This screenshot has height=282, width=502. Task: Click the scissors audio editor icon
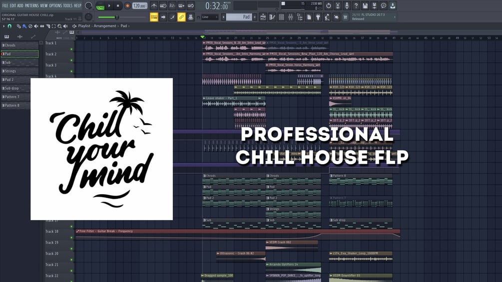click(x=338, y=6)
